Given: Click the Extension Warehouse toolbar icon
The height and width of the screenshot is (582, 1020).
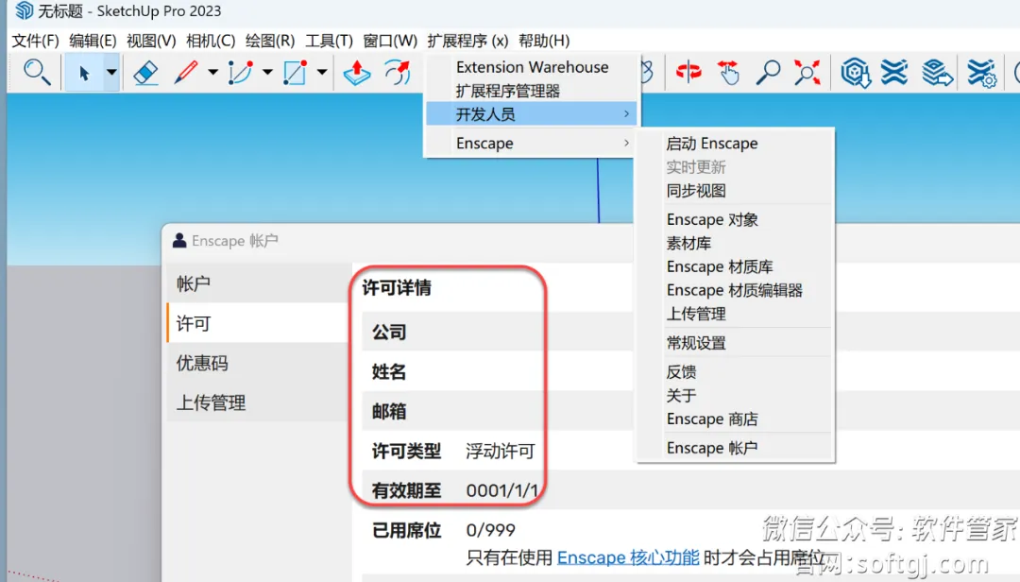Looking at the screenshot, I should click(x=894, y=72).
